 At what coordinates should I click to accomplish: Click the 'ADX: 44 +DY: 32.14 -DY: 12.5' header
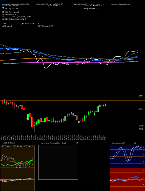coord(17,146)
